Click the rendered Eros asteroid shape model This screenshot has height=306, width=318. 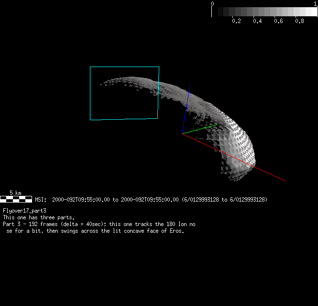(x=178, y=128)
